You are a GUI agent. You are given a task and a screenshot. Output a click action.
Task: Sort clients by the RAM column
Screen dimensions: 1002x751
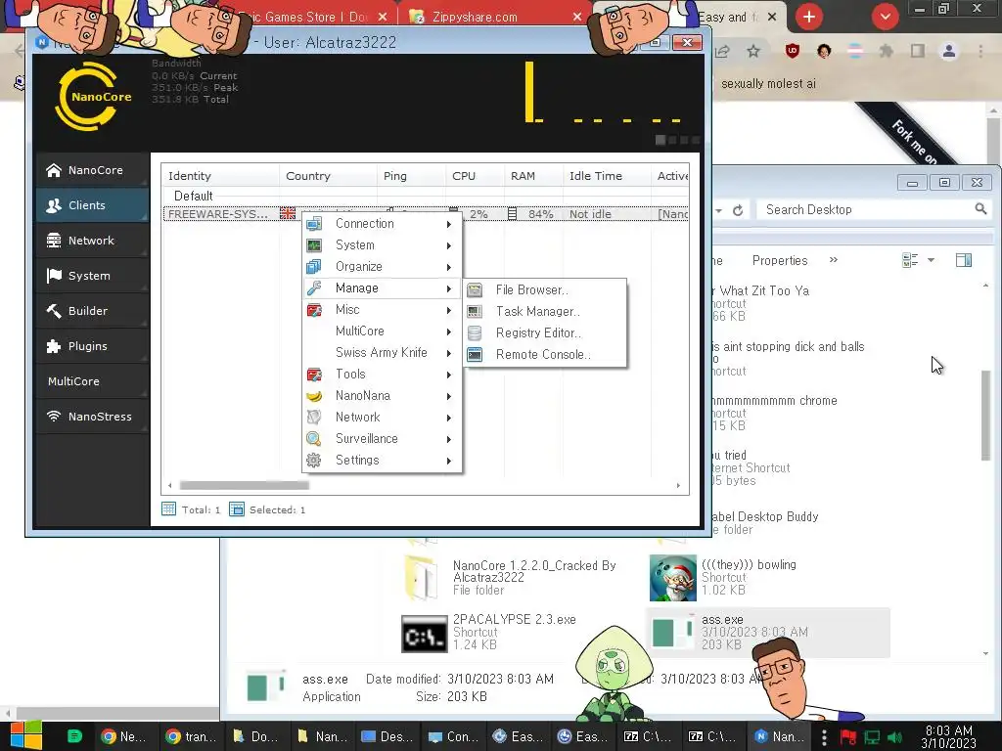533,176
